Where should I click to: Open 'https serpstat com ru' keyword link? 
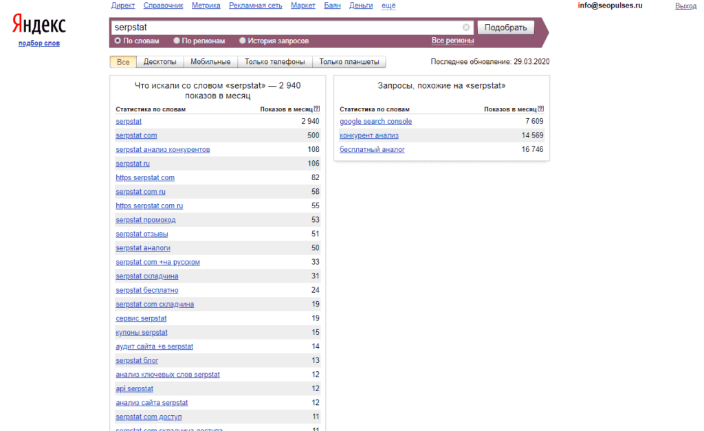[149, 206]
